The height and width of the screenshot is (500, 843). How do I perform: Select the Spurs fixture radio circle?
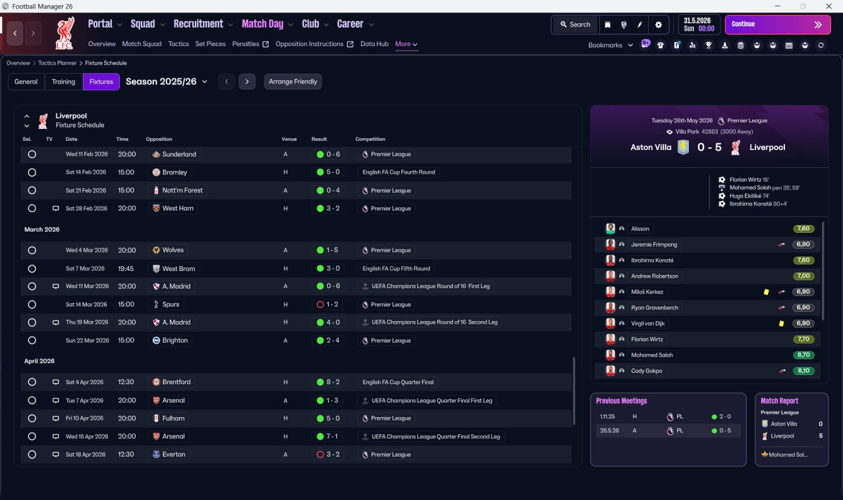(x=32, y=305)
